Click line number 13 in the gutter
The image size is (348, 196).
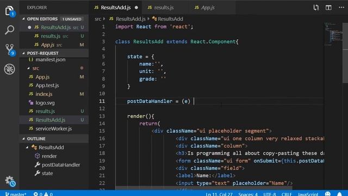coord(102,116)
